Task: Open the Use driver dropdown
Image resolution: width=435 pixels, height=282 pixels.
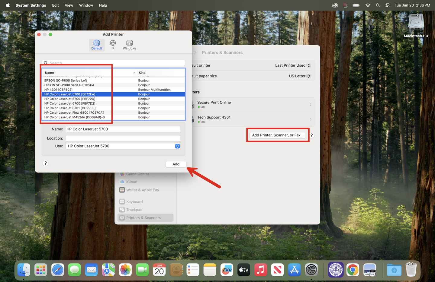Action: pyautogui.click(x=123, y=146)
